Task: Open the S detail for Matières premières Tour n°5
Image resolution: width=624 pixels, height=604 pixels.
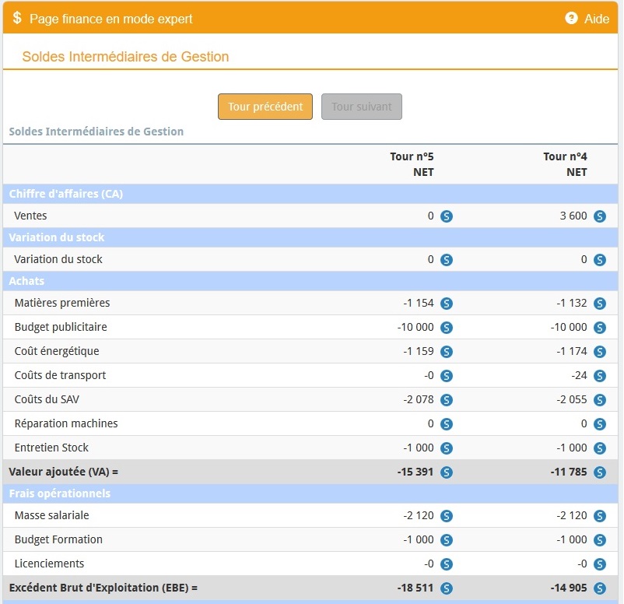Action: coord(445,303)
